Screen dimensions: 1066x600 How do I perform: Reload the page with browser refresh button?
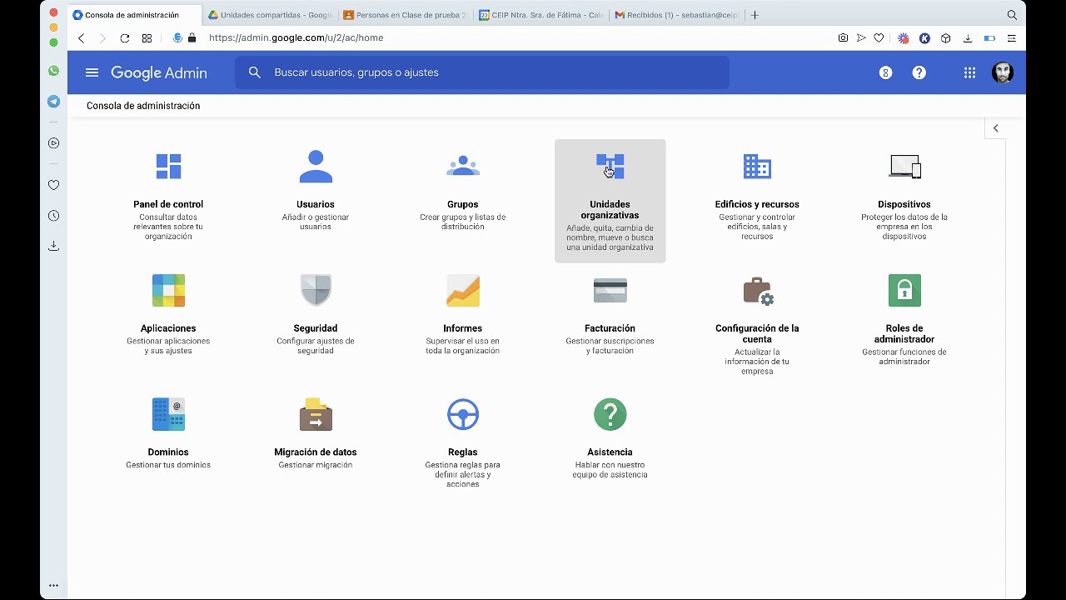[x=124, y=38]
